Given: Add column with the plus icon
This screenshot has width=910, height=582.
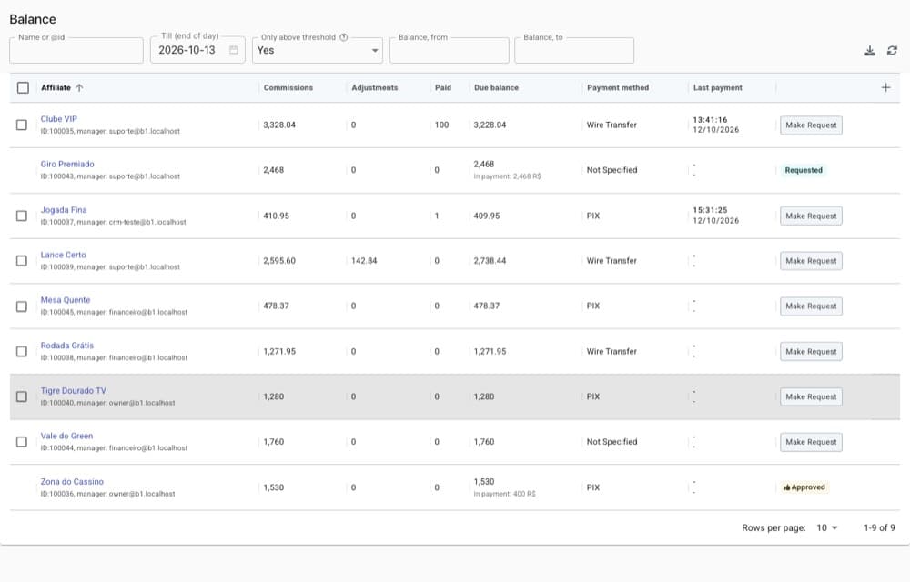Looking at the screenshot, I should (x=885, y=87).
